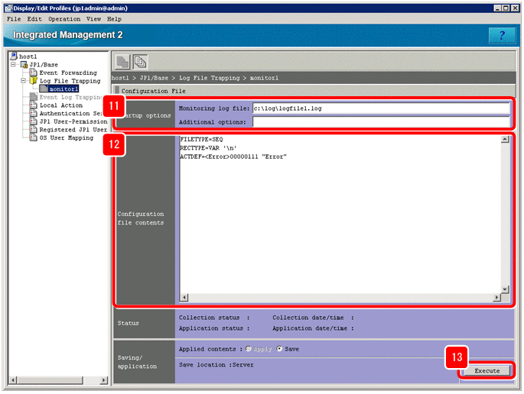The height and width of the screenshot is (394, 524).
Task: Click the Local Action profile icon
Action: point(33,105)
